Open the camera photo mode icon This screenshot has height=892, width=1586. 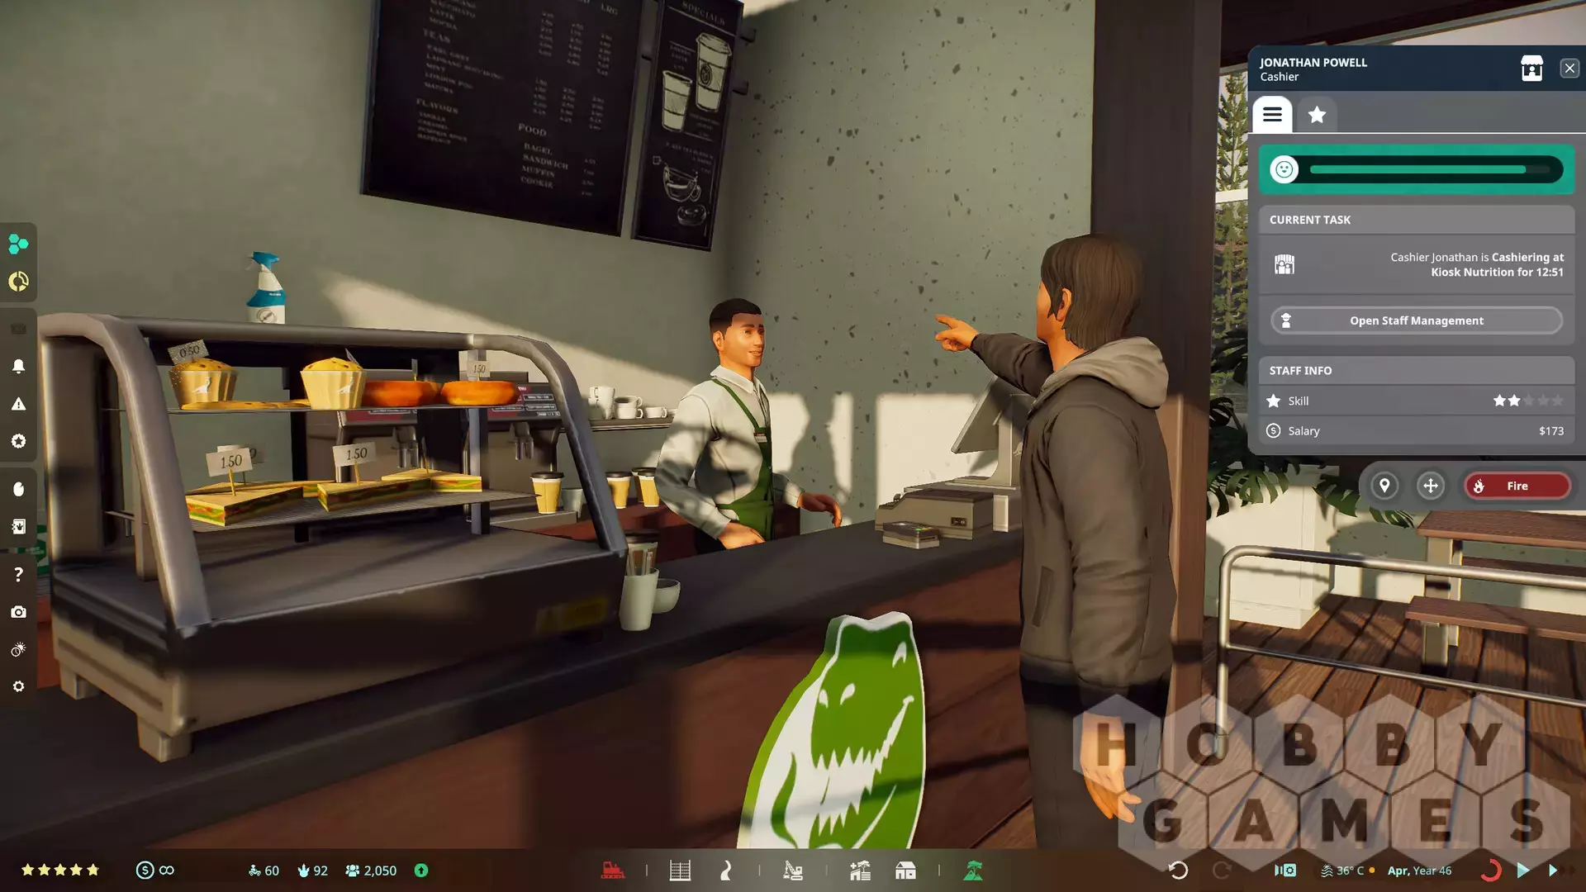click(x=18, y=612)
